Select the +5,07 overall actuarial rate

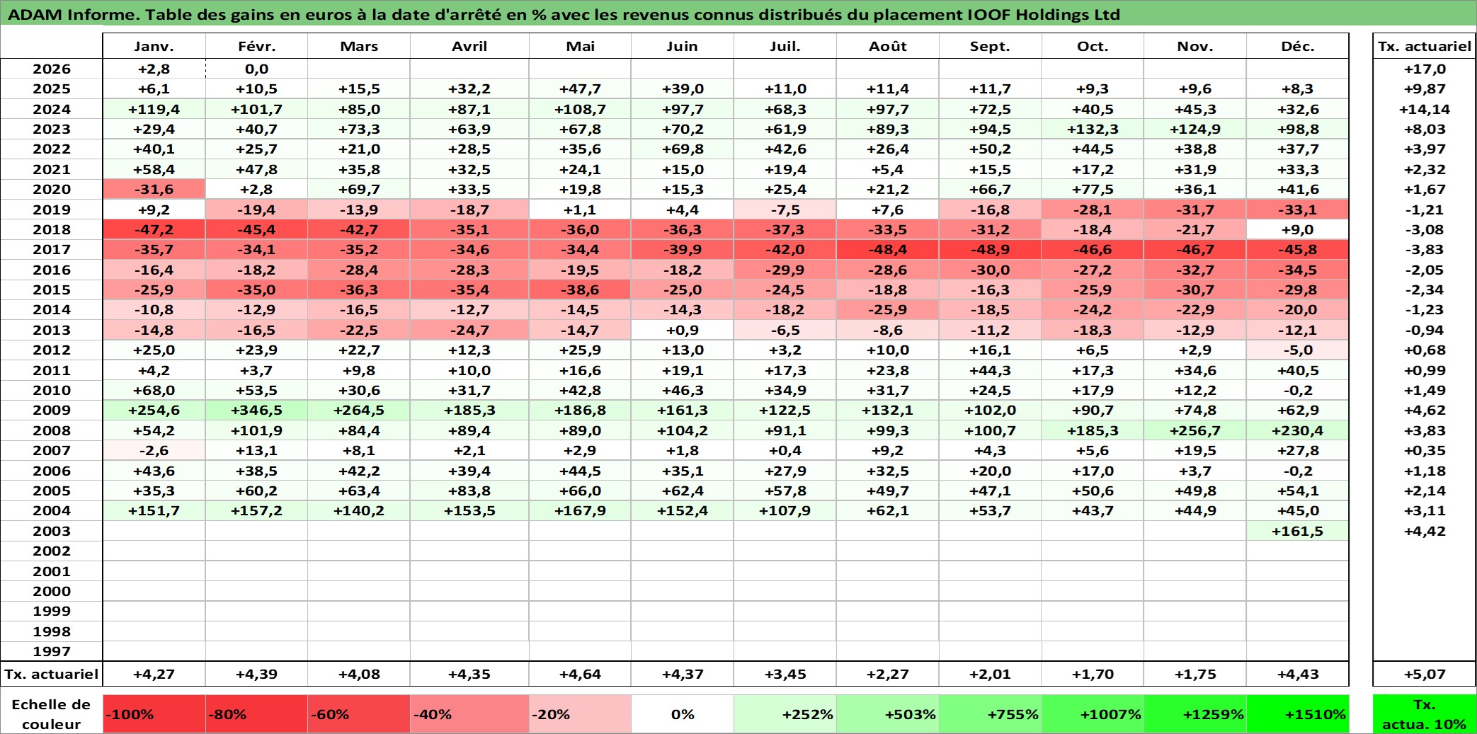(1425, 674)
